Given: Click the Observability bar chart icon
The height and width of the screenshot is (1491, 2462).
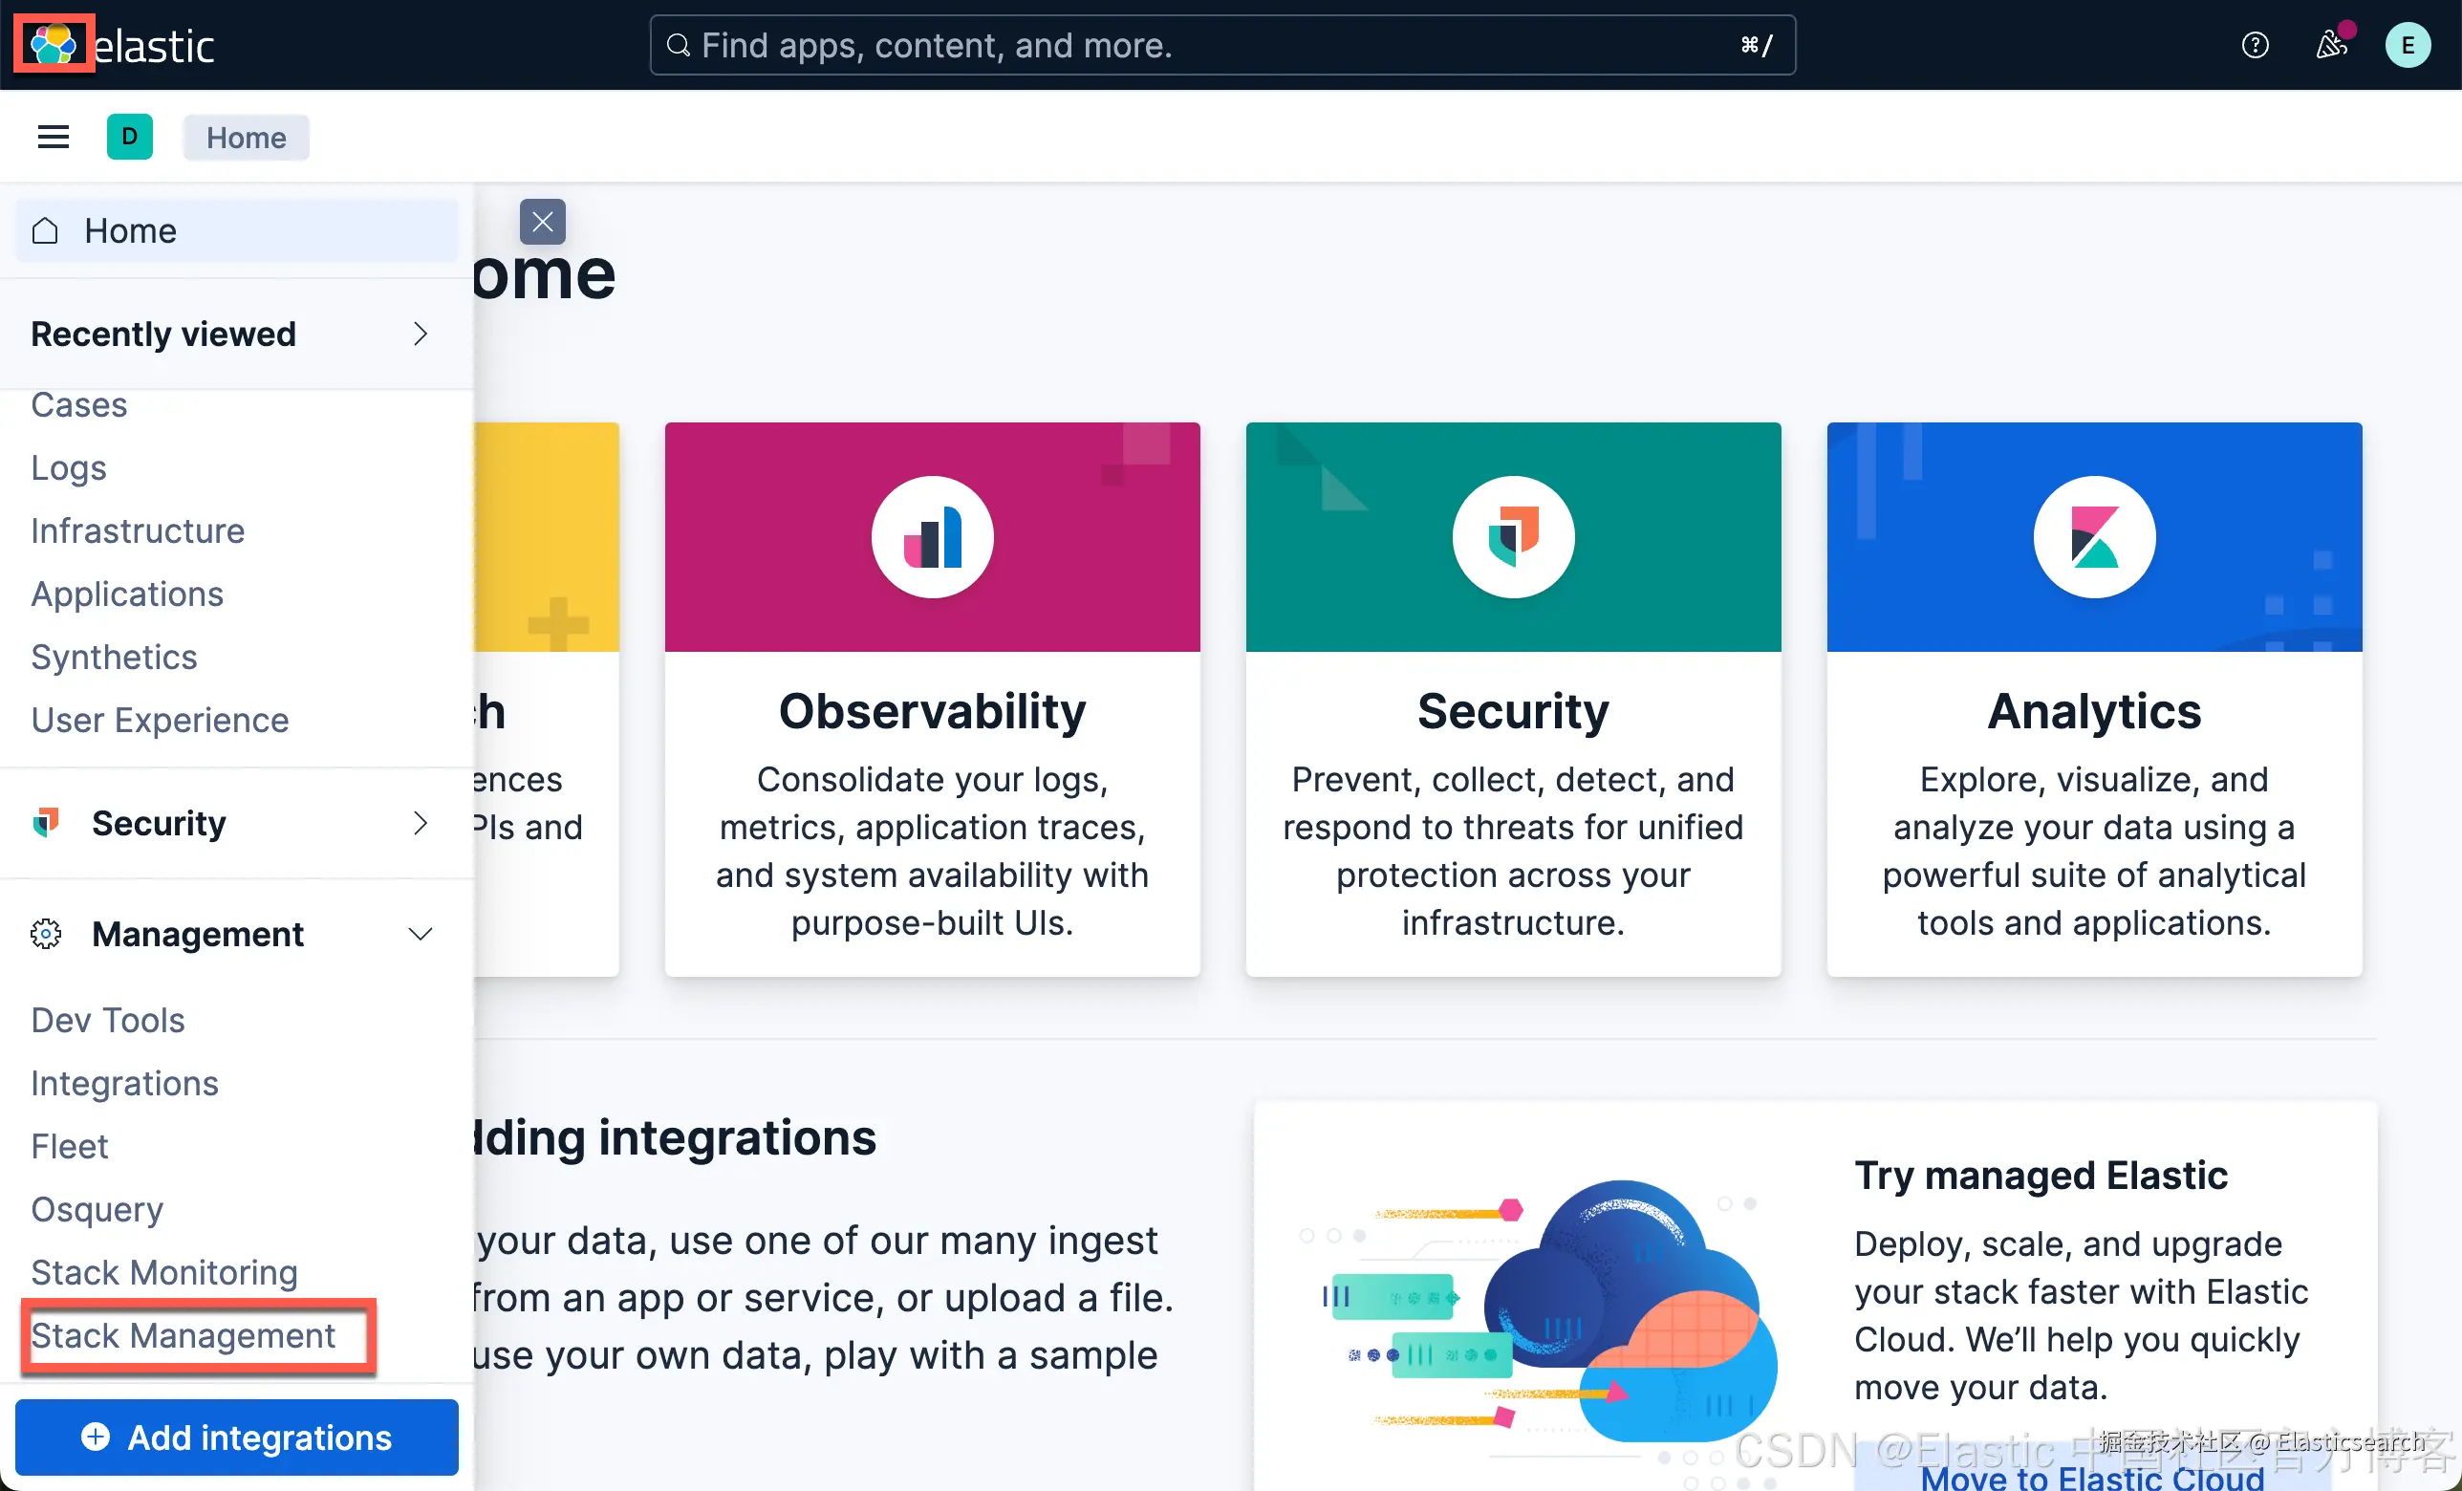Looking at the screenshot, I should point(932,538).
